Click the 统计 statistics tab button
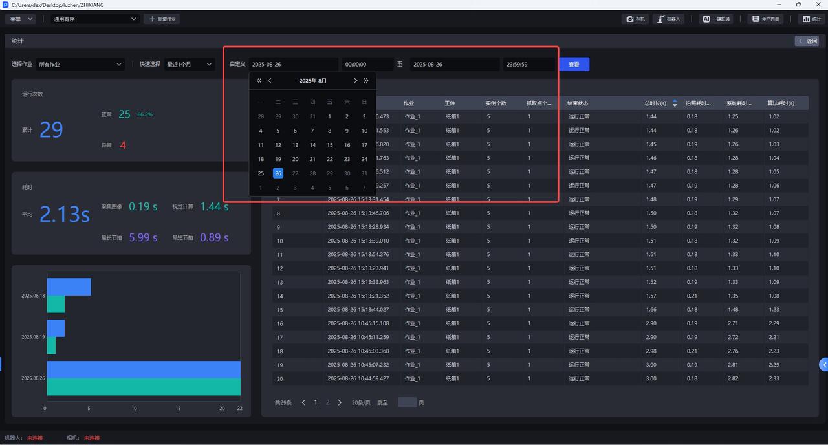 [x=811, y=19]
